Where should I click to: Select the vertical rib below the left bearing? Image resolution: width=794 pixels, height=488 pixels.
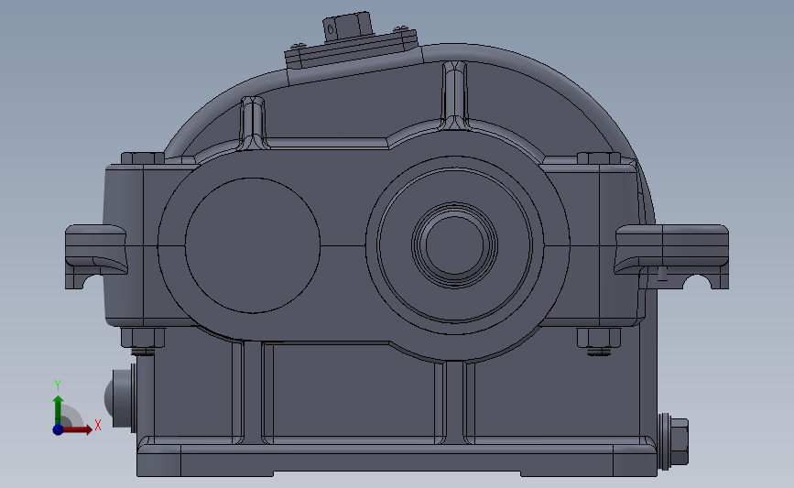point(253,393)
